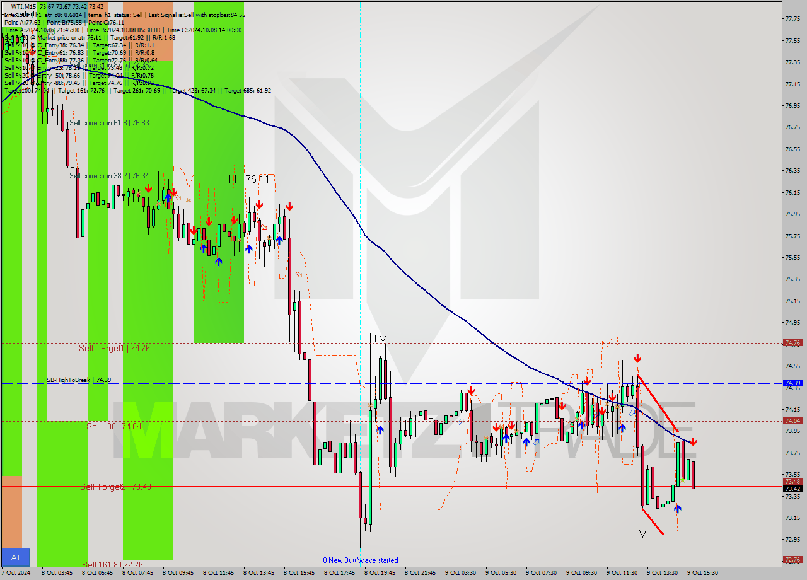This screenshot has height=580, width=807.
Task: Select 'Sell correction 61.8 | 76.83' label
Action: (109, 123)
